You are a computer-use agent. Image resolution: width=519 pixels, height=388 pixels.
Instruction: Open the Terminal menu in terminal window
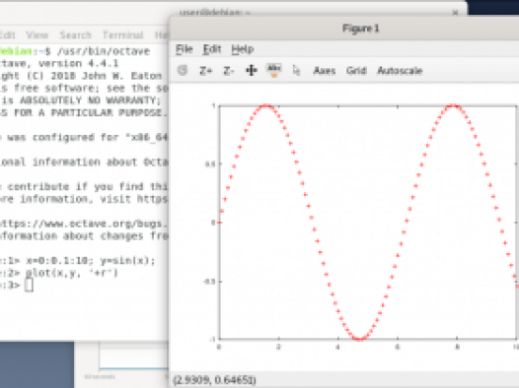pyautogui.click(x=122, y=35)
